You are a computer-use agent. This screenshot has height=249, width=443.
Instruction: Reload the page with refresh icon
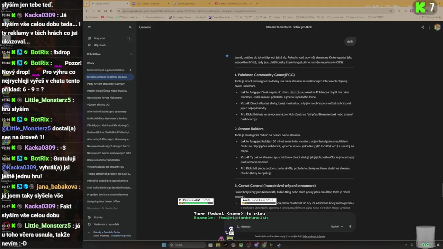pyautogui.click(x=99, y=11)
